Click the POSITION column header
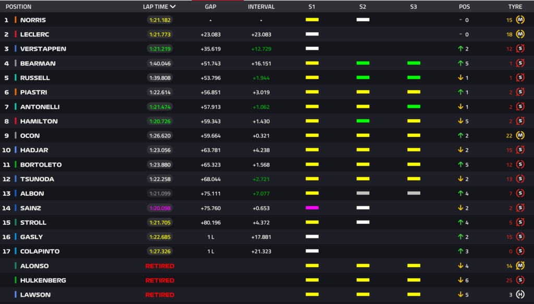 (18, 7)
